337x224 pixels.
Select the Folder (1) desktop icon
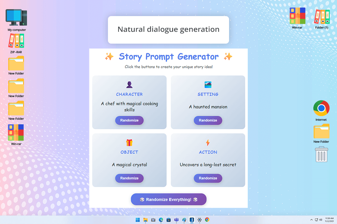pos(322,19)
